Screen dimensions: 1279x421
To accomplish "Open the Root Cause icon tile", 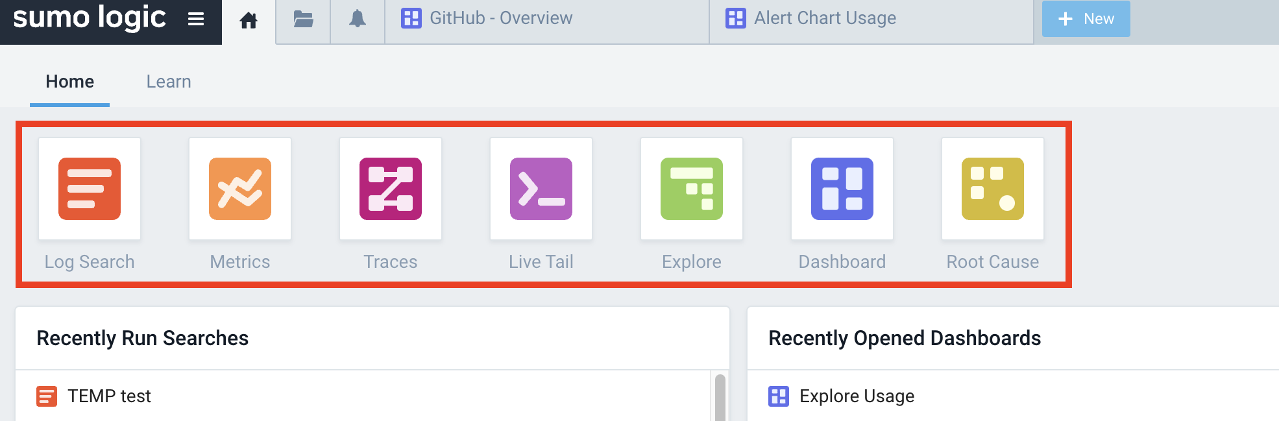I will 993,189.
